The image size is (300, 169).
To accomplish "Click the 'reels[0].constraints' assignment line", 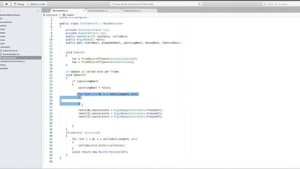I will coord(120,110).
